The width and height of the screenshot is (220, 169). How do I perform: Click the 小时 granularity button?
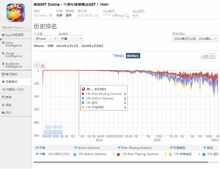click(205, 56)
